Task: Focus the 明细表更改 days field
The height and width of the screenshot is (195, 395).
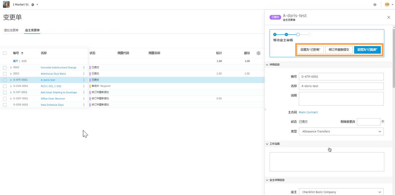Action: point(369,122)
